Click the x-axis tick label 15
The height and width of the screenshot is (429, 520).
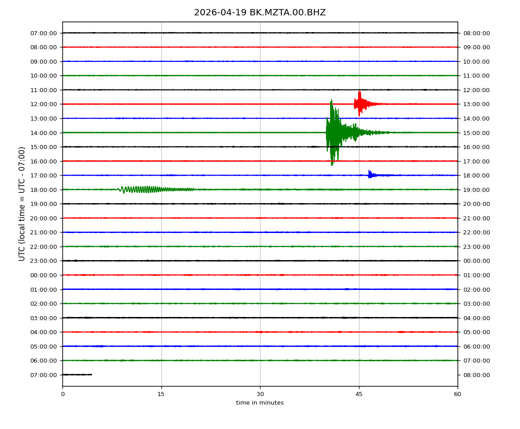pyautogui.click(x=161, y=394)
